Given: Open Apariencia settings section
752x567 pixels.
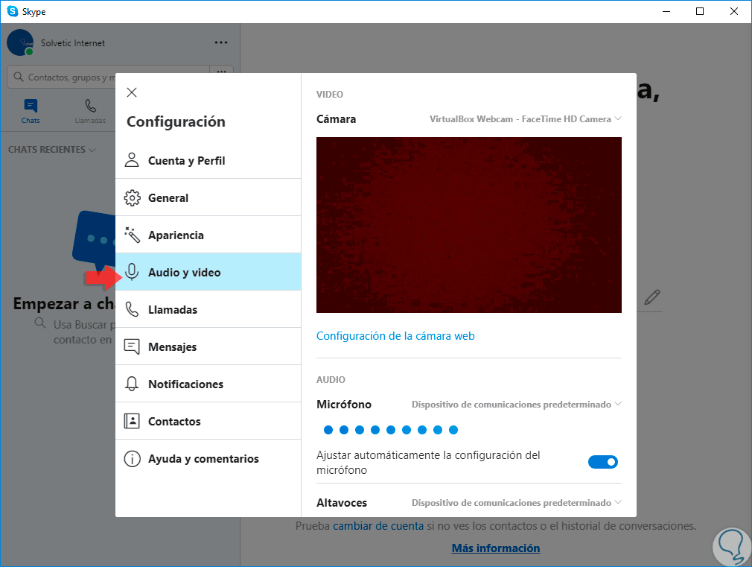Looking at the screenshot, I should [208, 235].
